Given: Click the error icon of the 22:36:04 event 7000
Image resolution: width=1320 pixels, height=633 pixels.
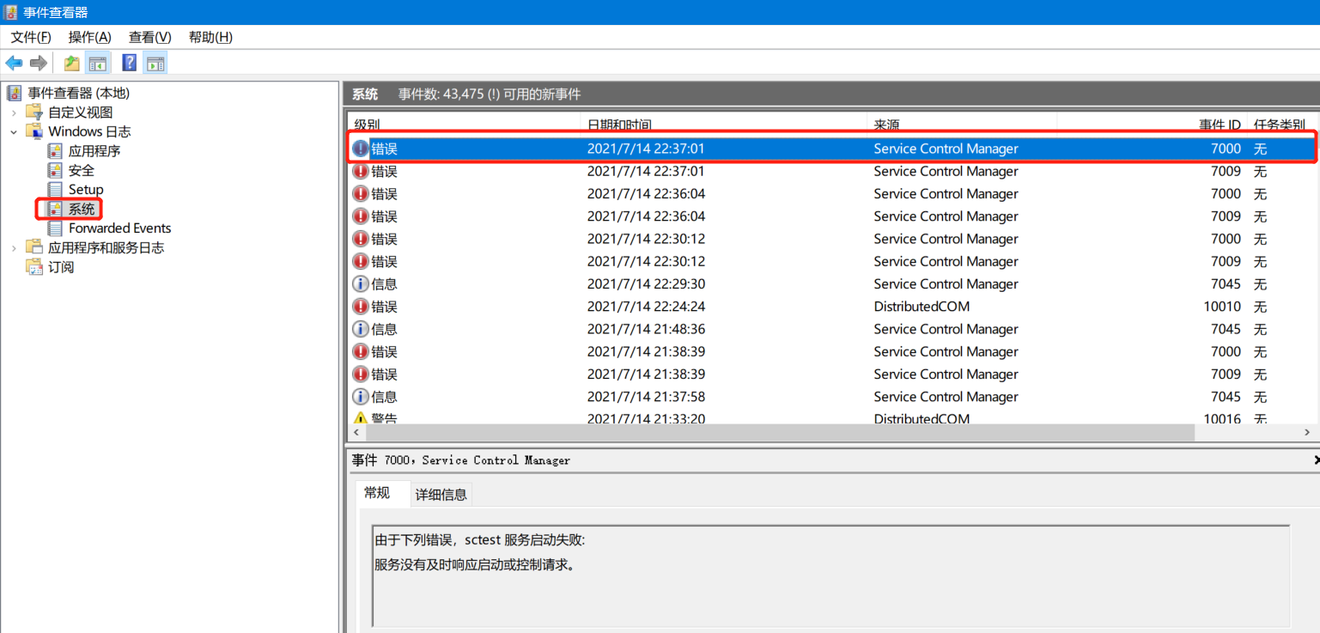Looking at the screenshot, I should click(361, 194).
